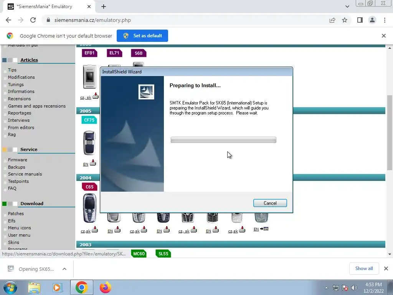Reload the SiemensMania page

(33, 20)
